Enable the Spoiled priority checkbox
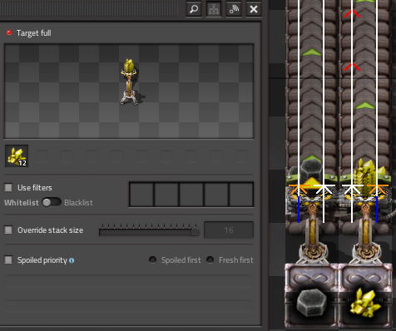This screenshot has height=331, width=396. coord(8,260)
